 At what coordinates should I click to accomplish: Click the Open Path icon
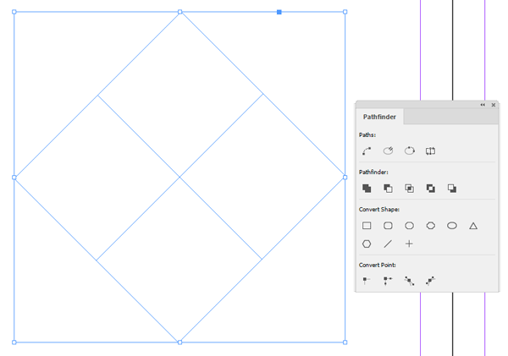[389, 151]
